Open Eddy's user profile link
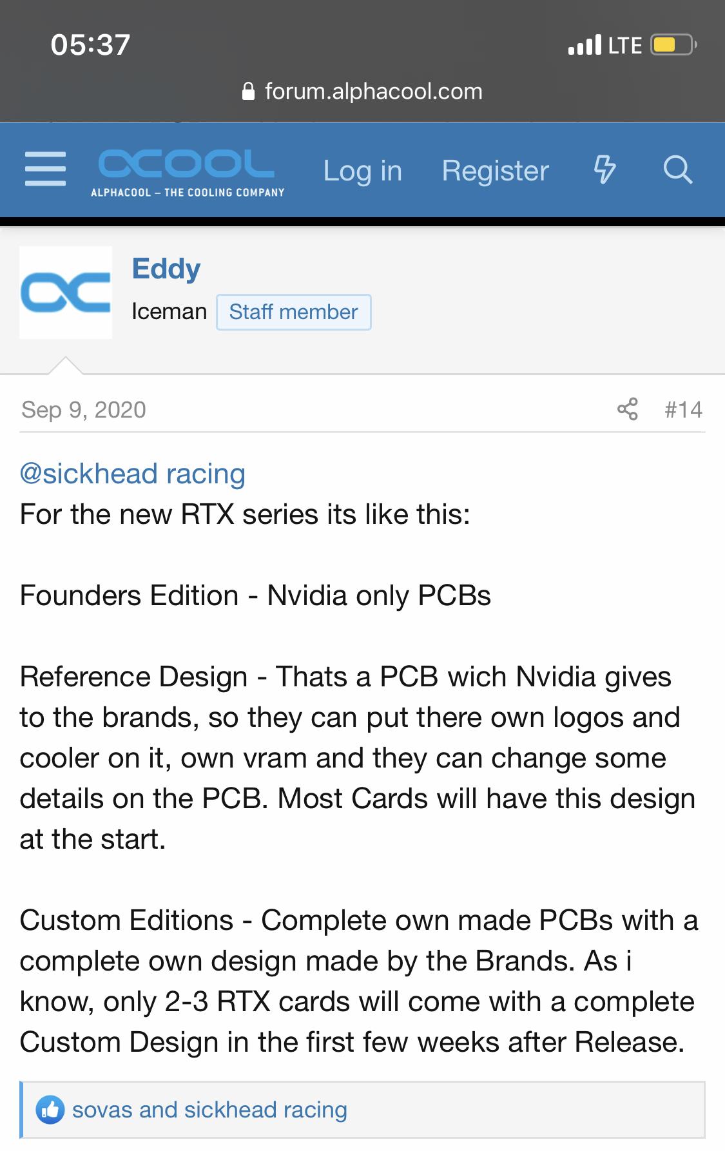 [x=166, y=268]
